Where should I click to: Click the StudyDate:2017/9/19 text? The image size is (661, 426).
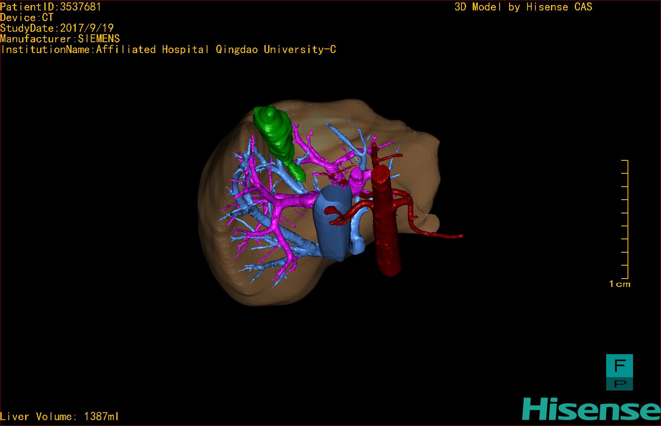pyautogui.click(x=57, y=28)
